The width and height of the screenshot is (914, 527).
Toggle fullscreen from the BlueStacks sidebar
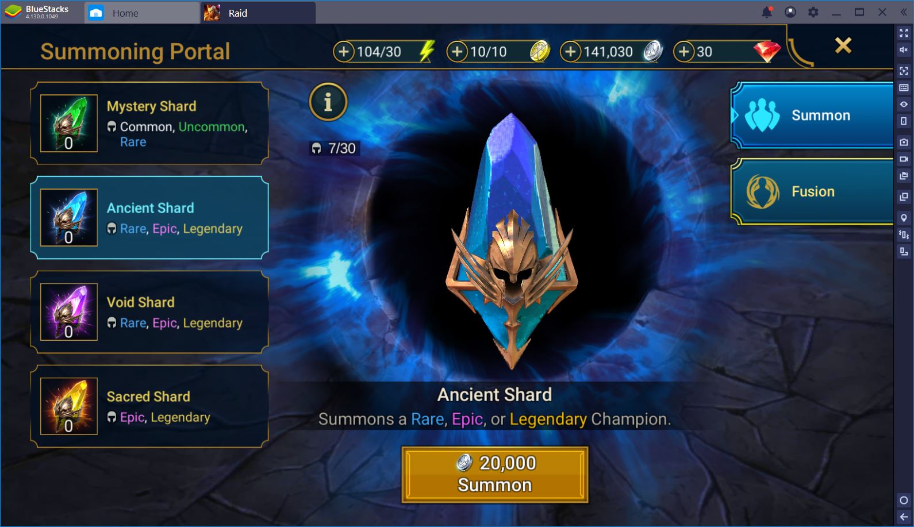(904, 33)
